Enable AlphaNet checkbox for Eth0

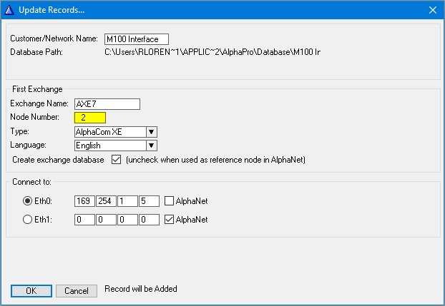[169, 201]
